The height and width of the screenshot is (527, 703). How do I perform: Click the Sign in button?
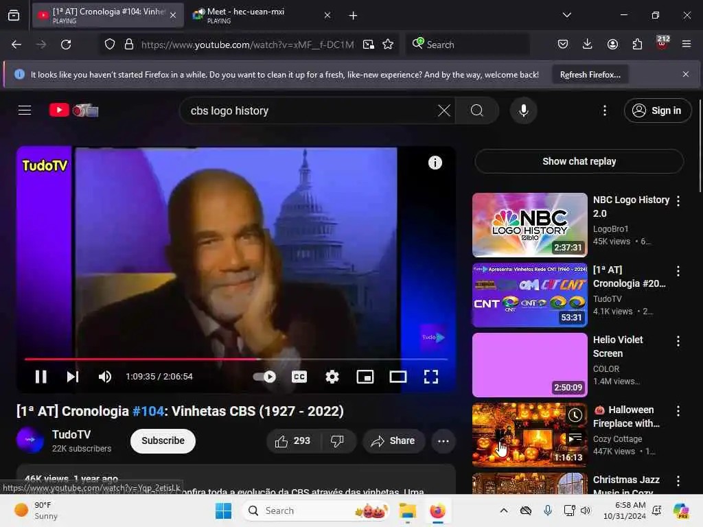(x=657, y=110)
